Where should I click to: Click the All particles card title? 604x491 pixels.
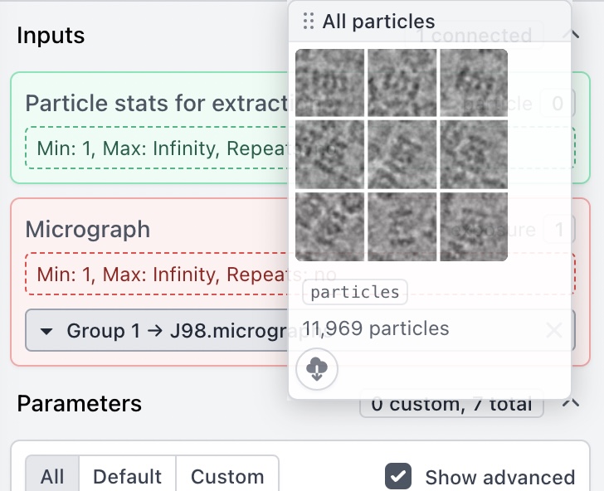(378, 22)
